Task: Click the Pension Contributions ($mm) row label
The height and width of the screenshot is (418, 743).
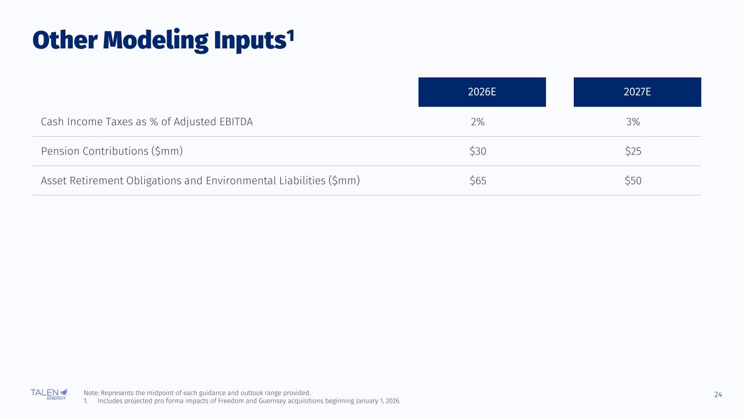Action: (112, 151)
